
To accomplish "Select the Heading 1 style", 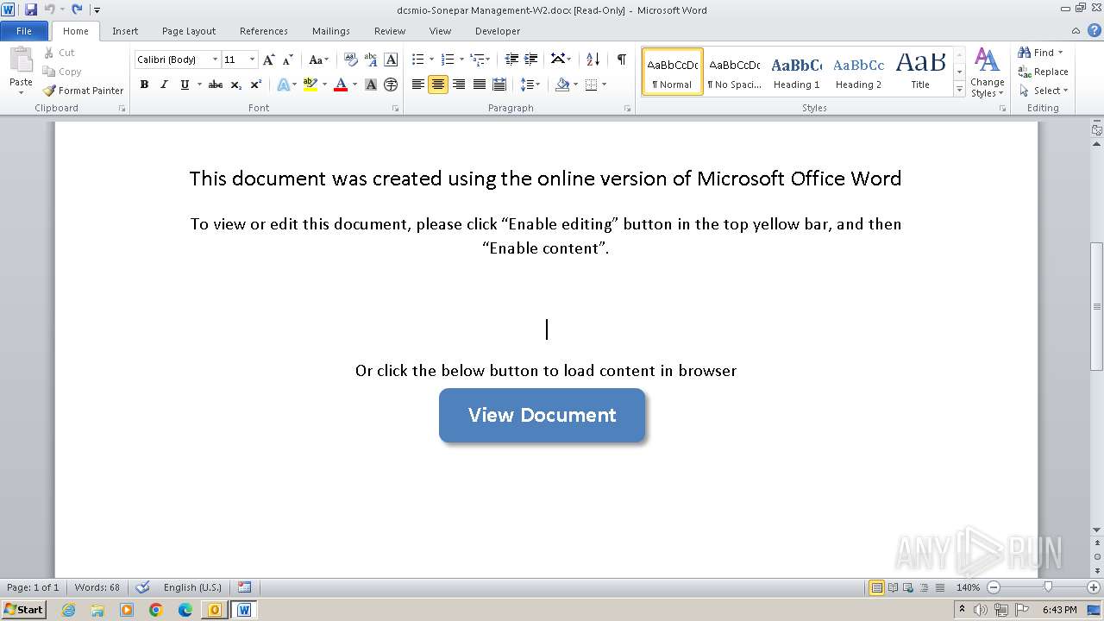I will 796,72.
